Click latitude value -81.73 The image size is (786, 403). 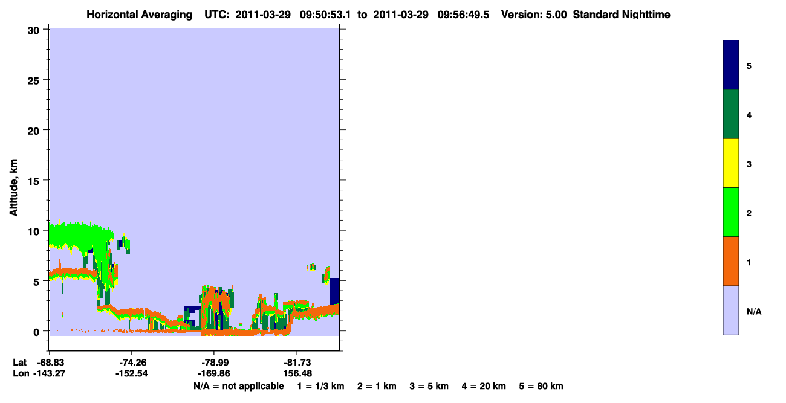click(296, 363)
